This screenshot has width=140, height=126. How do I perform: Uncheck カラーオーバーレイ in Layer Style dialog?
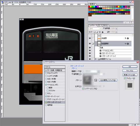[x=46, y=96]
